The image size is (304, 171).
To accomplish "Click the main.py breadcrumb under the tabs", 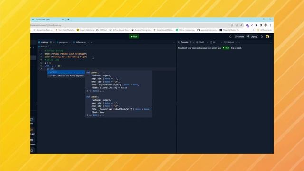I will pos(44,47).
